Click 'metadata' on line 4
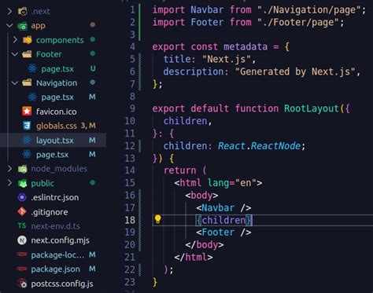This screenshot has height=293, width=373. tap(246, 46)
